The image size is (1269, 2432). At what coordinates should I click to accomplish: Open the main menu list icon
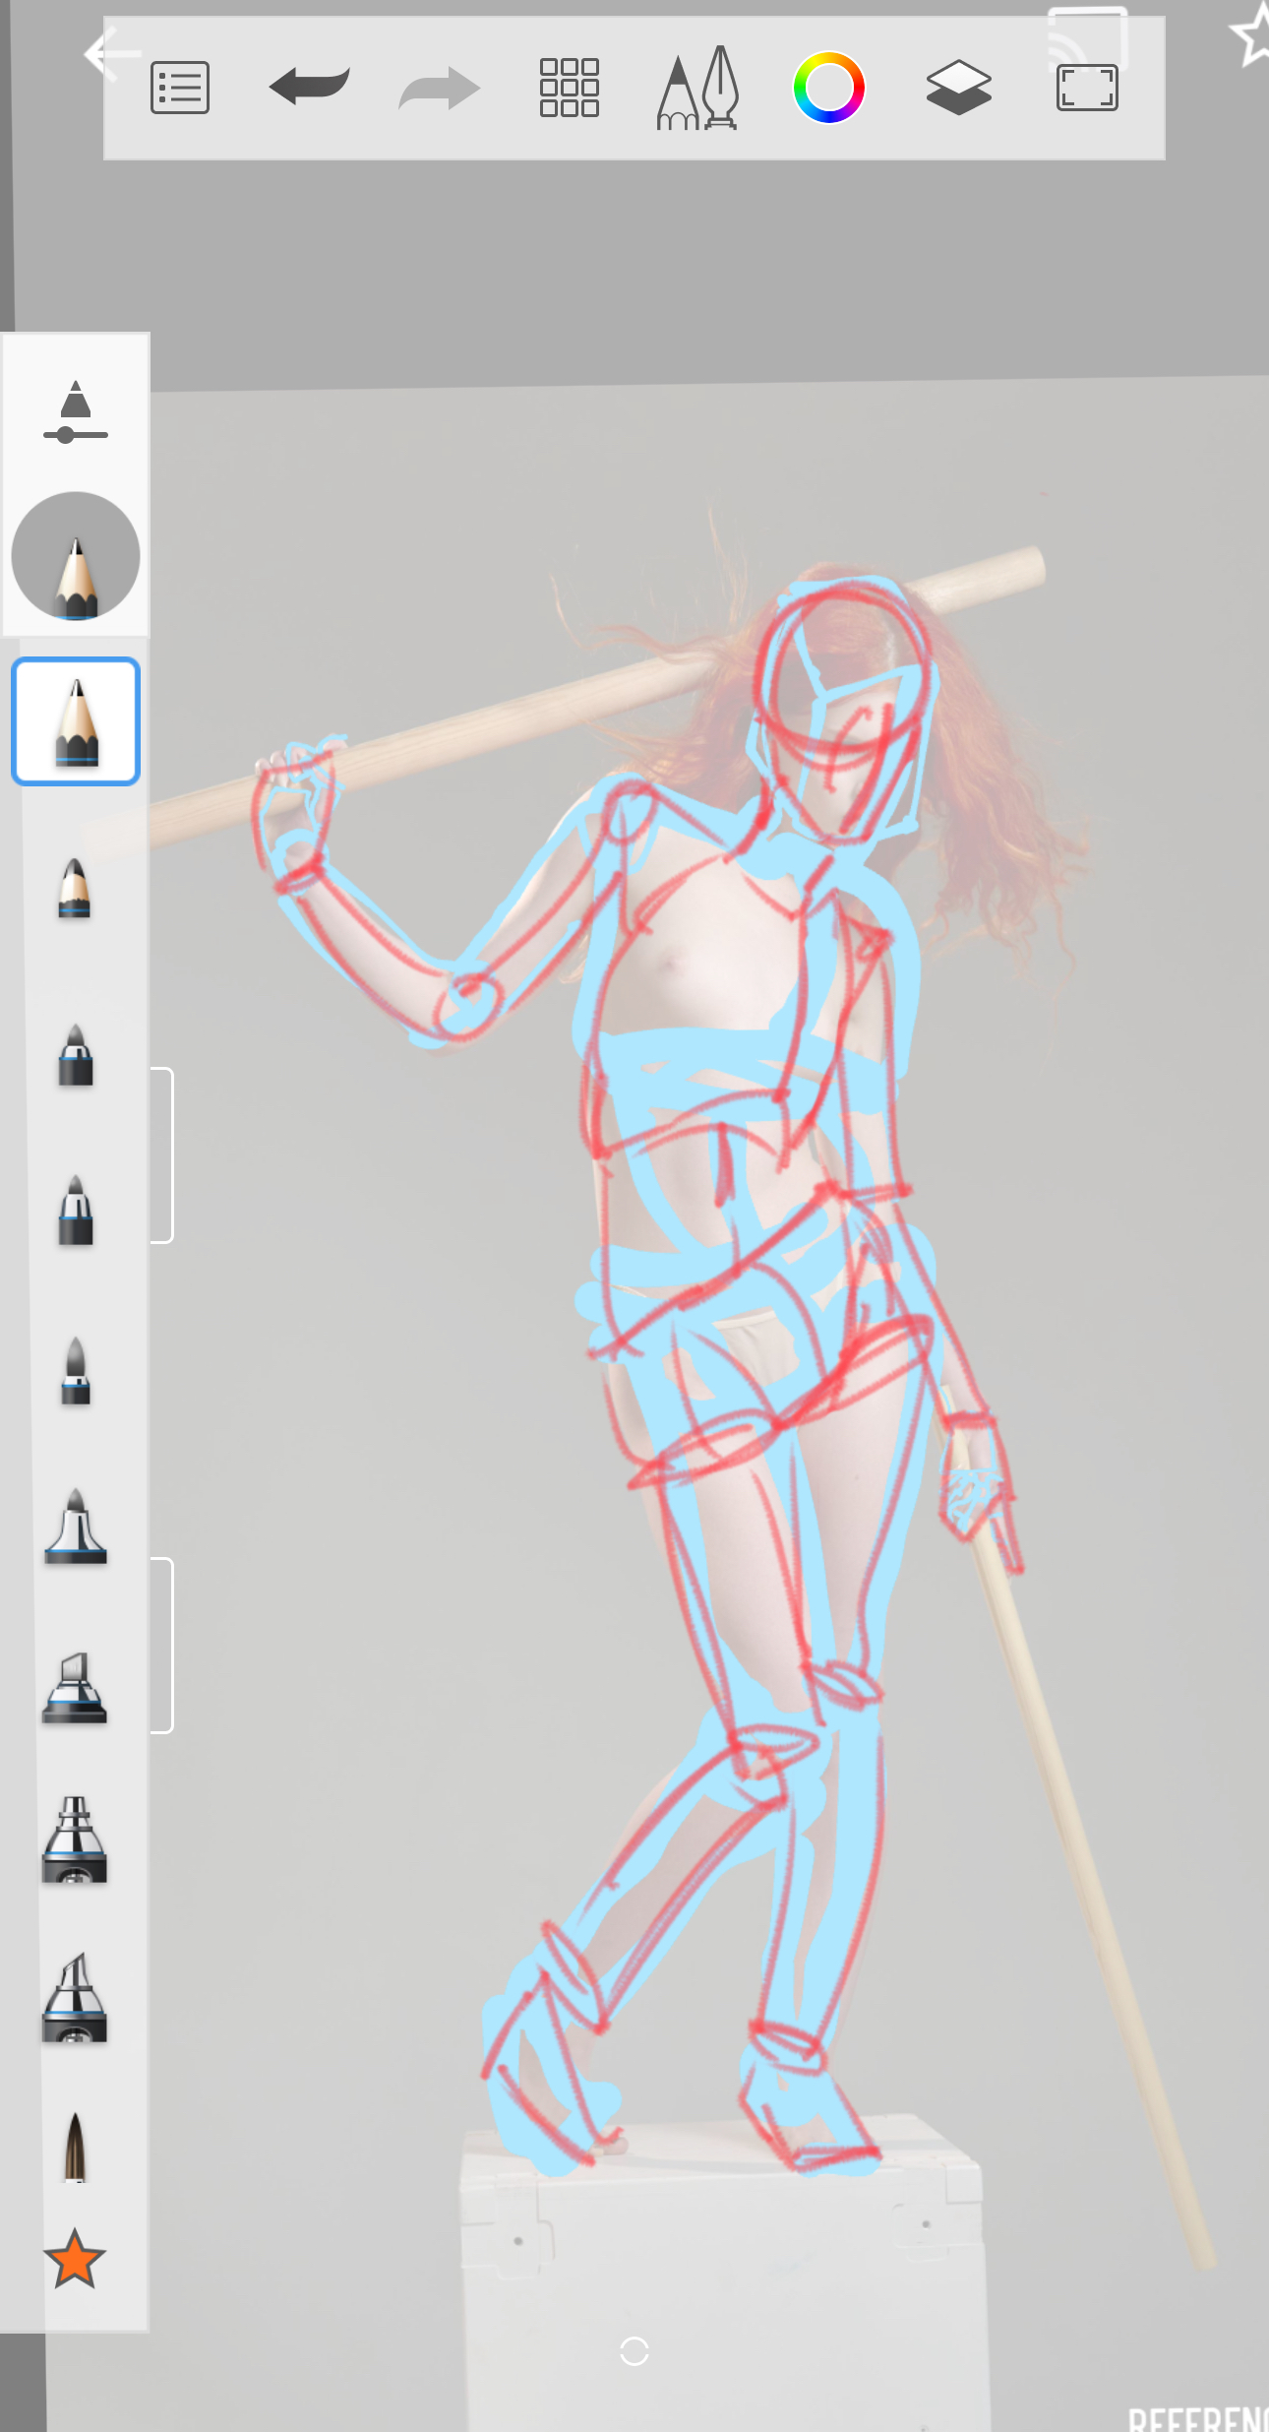[x=180, y=88]
